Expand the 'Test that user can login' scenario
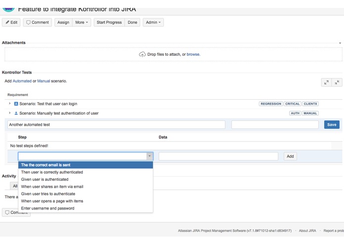The height and width of the screenshot is (244, 344). coord(10,104)
